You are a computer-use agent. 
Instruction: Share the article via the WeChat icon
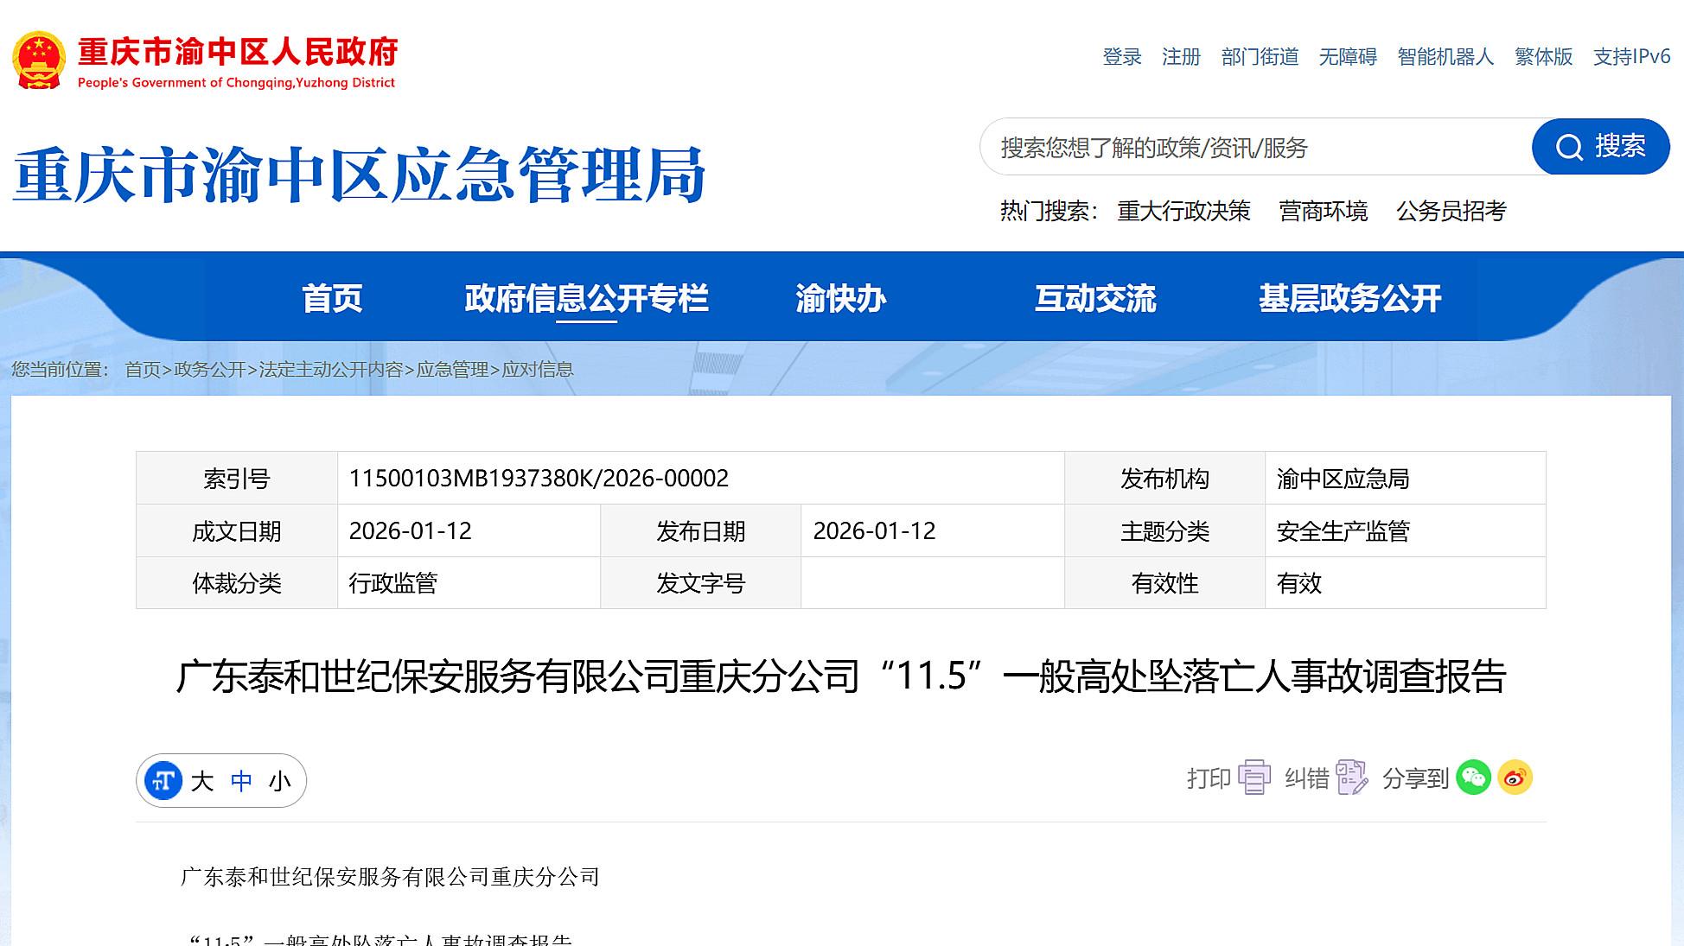tap(1476, 778)
